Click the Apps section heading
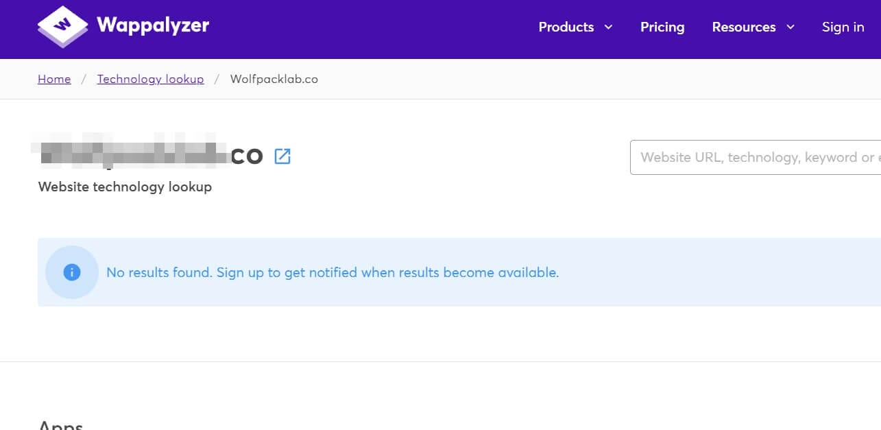 click(61, 425)
